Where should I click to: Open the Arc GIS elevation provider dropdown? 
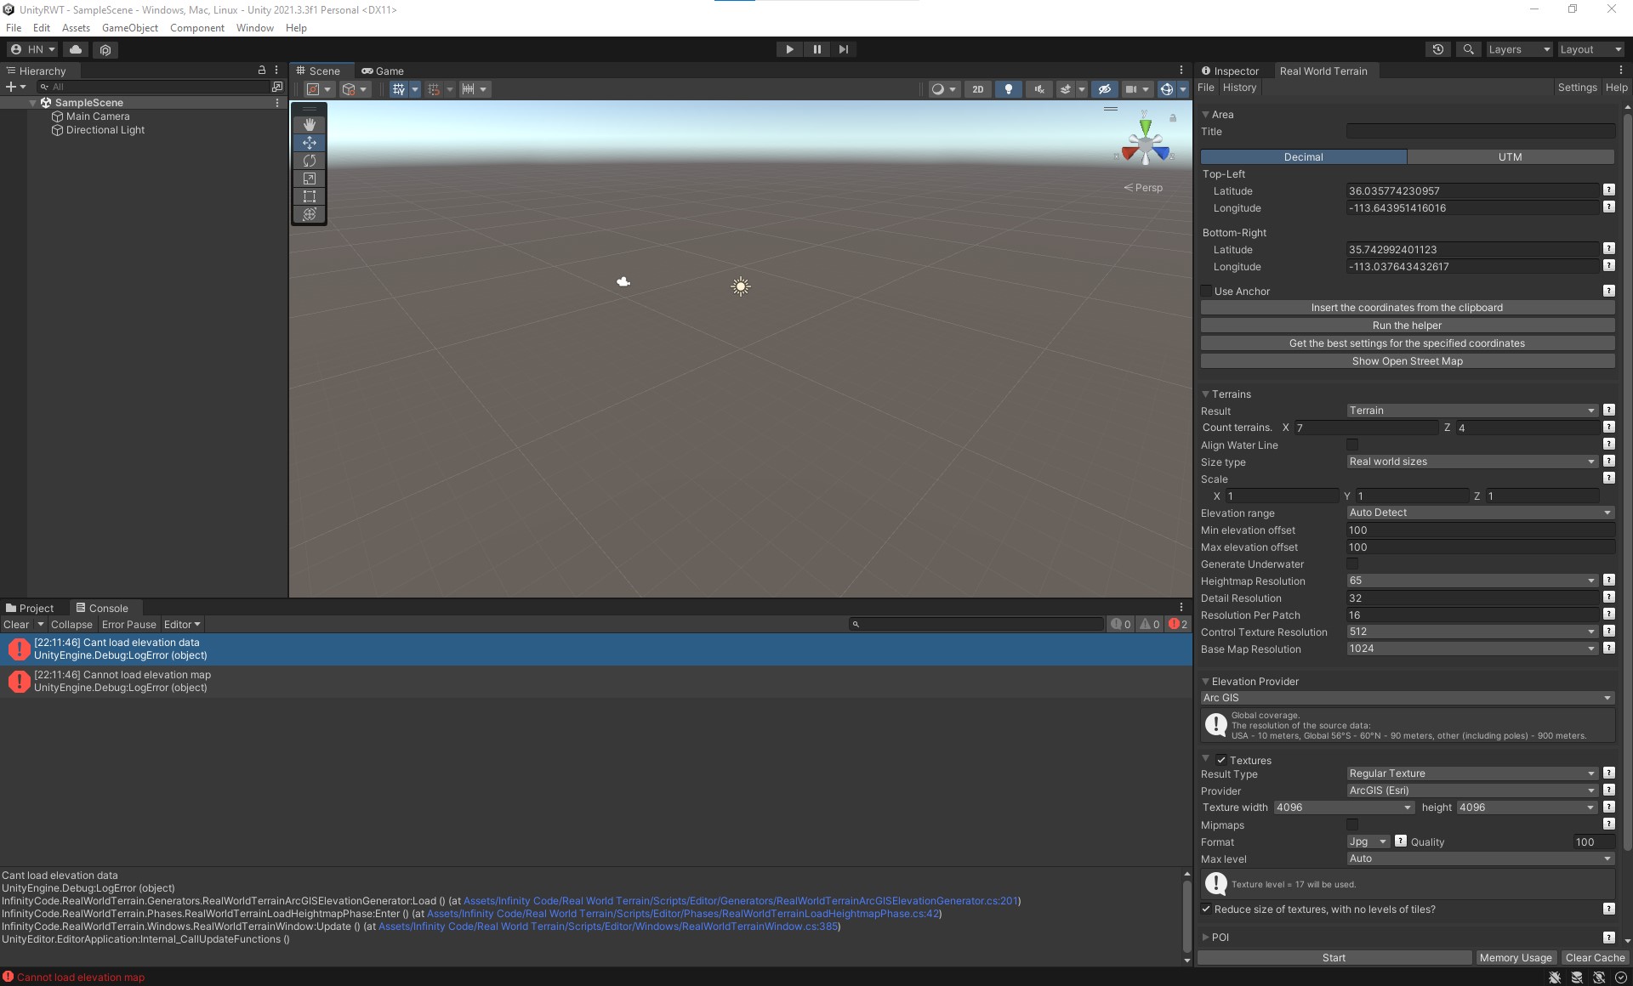click(1408, 698)
